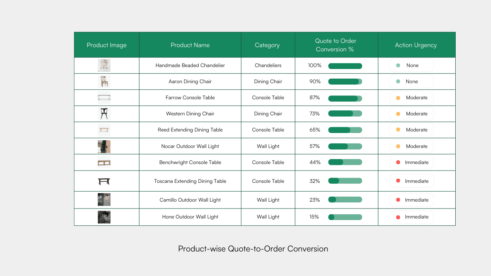Click the Wall Light category for Camillo
The width and height of the screenshot is (491, 276).
[x=268, y=200]
